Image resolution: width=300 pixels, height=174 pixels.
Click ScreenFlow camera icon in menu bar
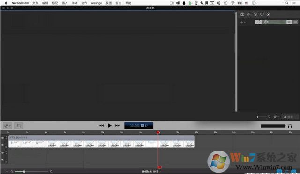pyautogui.click(x=172, y=3)
